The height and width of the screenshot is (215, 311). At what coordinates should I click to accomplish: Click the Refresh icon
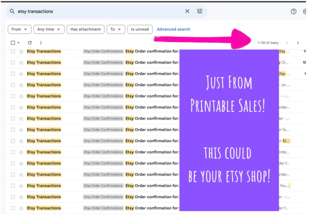[30, 43]
